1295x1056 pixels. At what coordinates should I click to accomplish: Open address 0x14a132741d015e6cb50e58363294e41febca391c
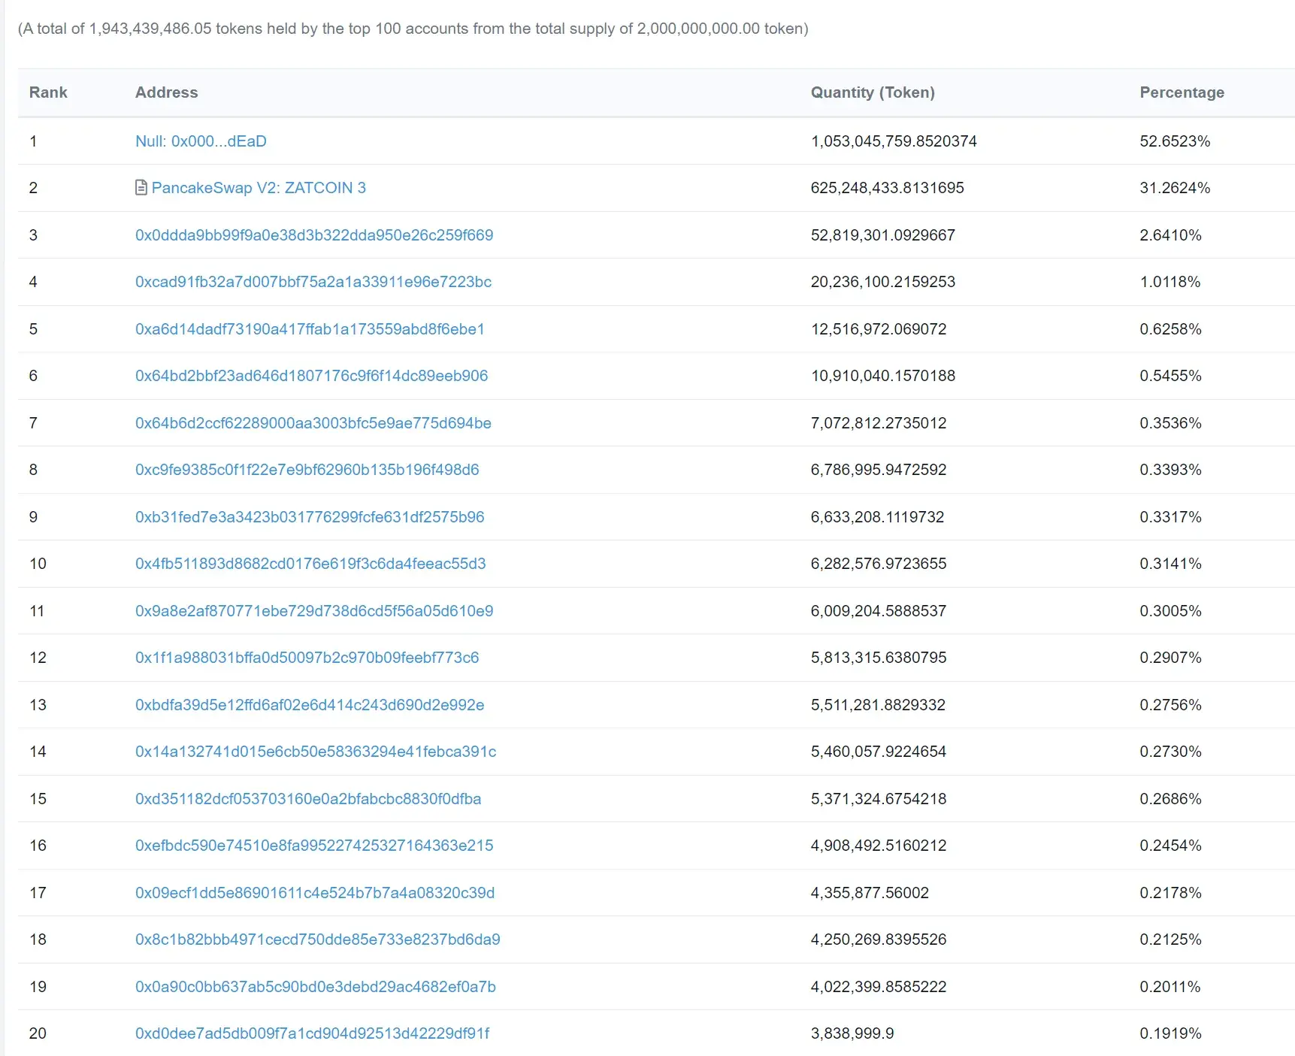pyautogui.click(x=316, y=752)
